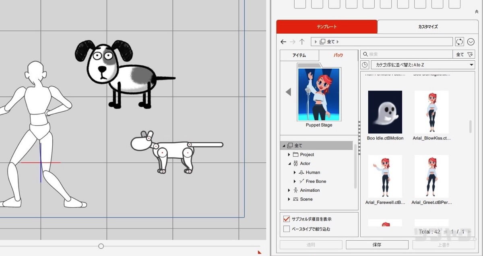
Task: Click the slider handle below the canvas
Action: point(101,246)
